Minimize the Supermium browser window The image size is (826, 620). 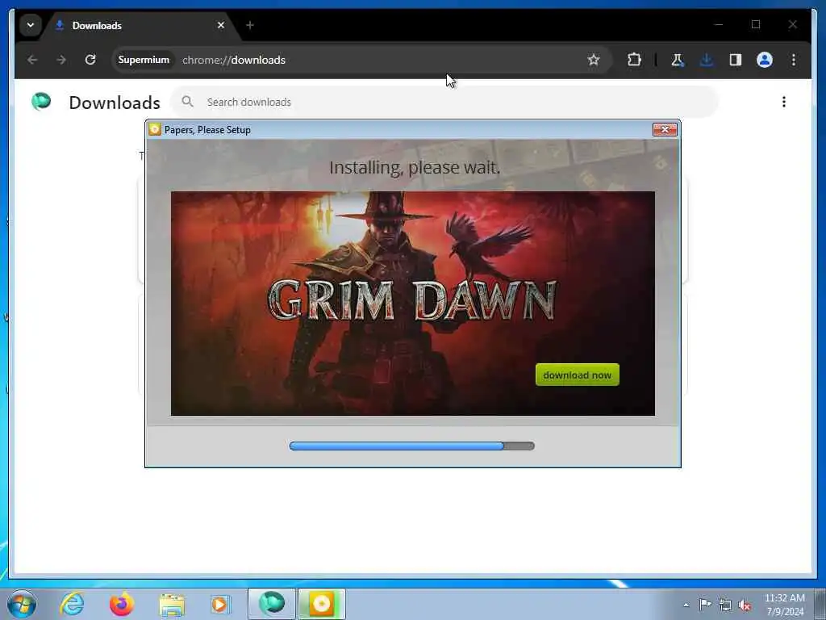coord(719,24)
